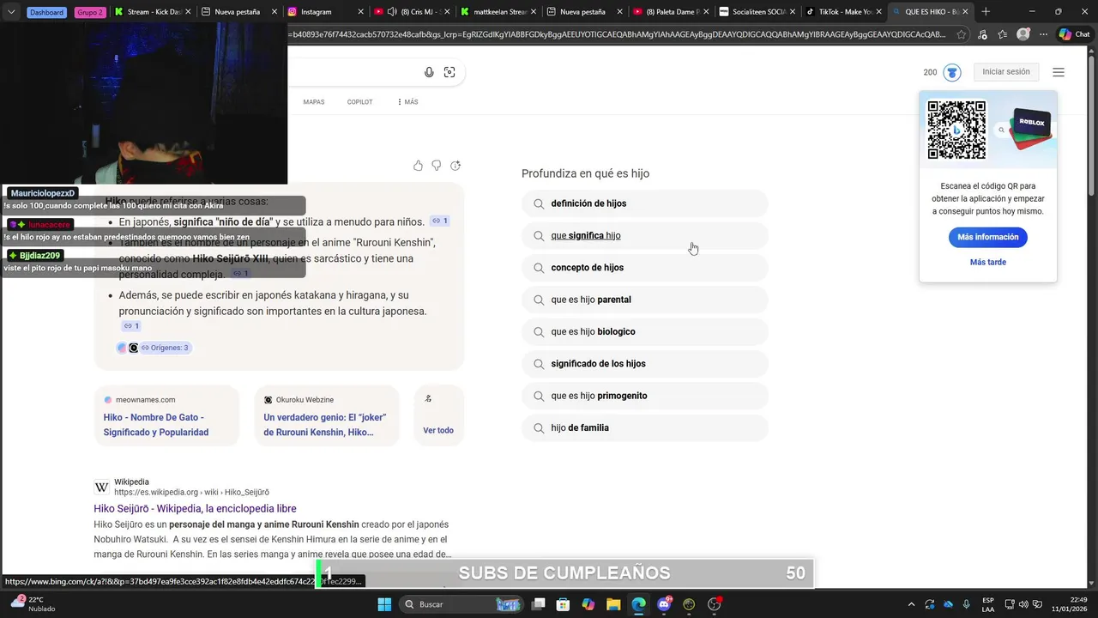Switch to the Stream - Kick Dashboard tab

153,12
